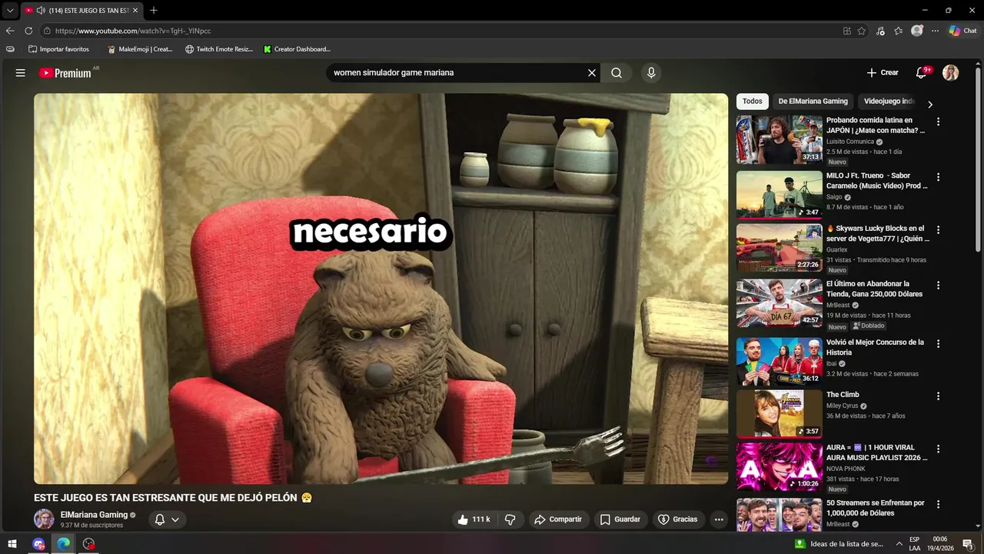Show hidden tray icons chevron
This screenshot has height=554, width=984.
pyautogui.click(x=899, y=544)
